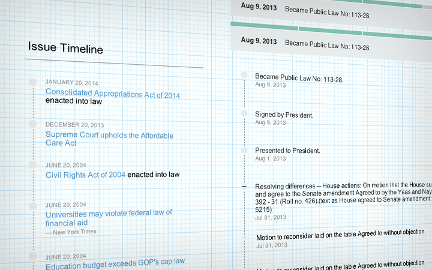Click the circle marker beside Signed by President

[244, 113]
